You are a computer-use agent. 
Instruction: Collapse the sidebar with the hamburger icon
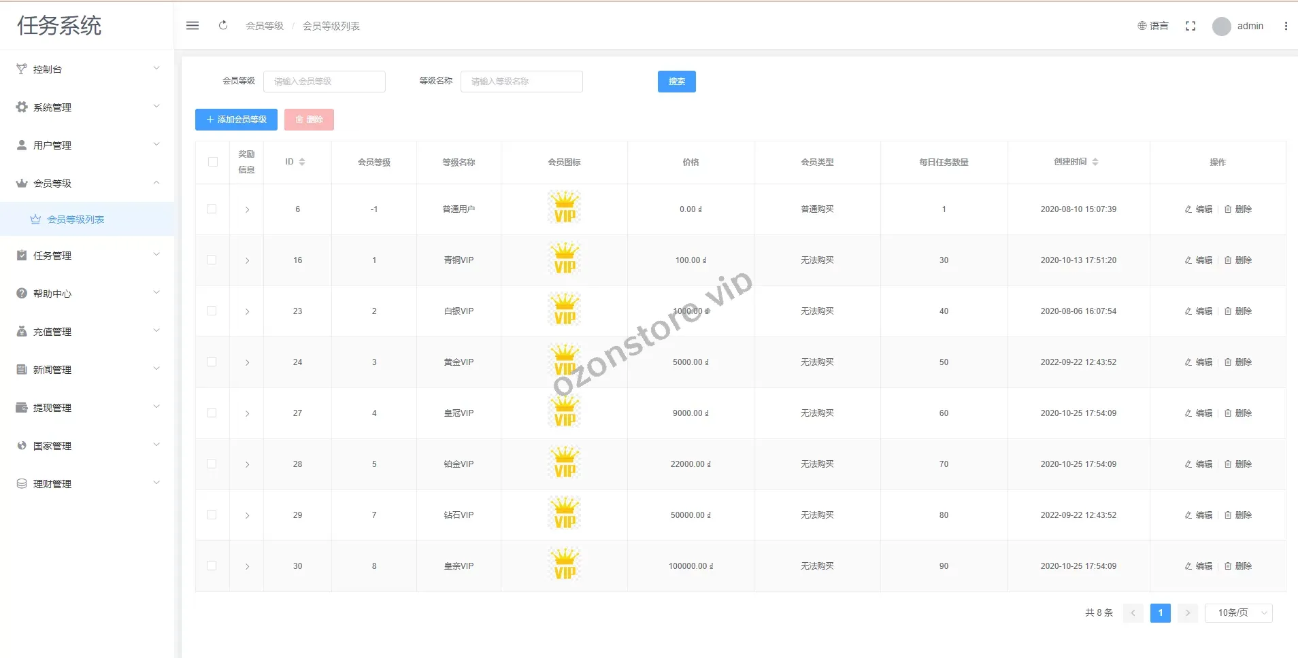coord(193,26)
